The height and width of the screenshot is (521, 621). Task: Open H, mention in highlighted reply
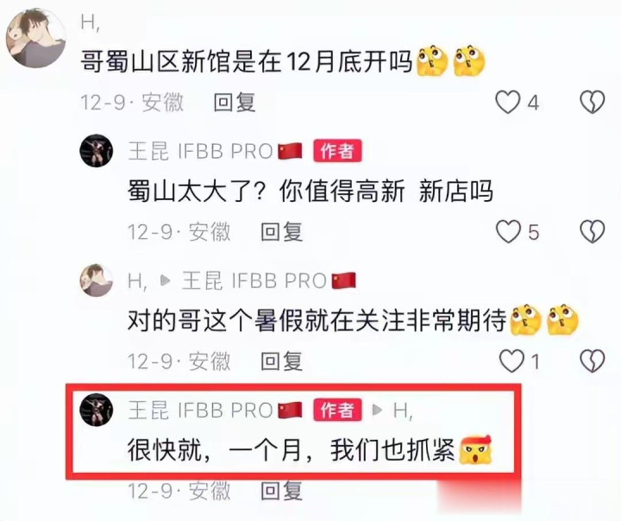(403, 410)
